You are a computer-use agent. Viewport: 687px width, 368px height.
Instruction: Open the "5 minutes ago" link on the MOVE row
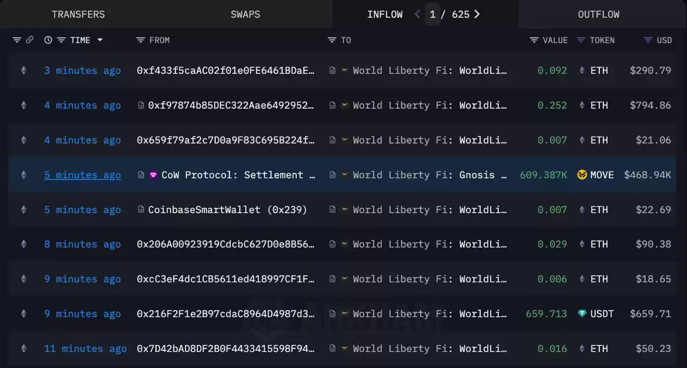(x=82, y=175)
